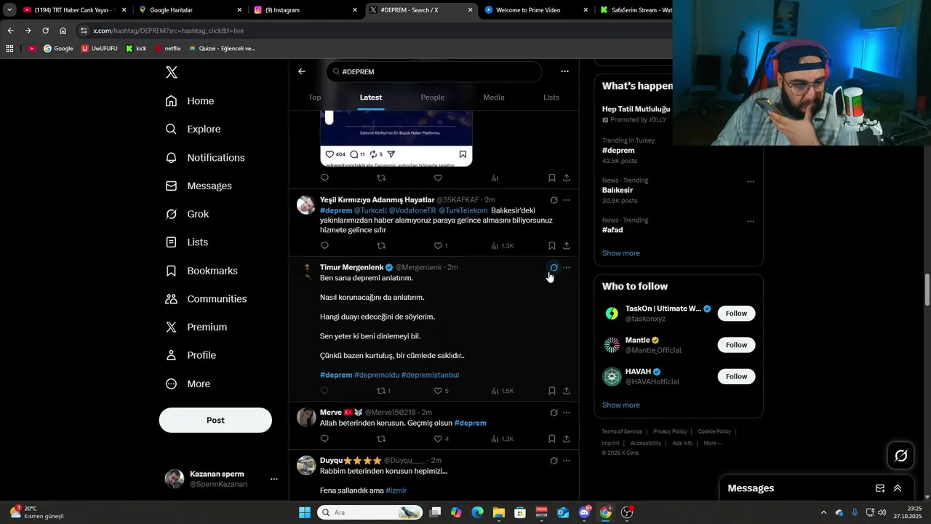Switch to the Lists search tab
This screenshot has width=931, height=524.
coord(551,98)
